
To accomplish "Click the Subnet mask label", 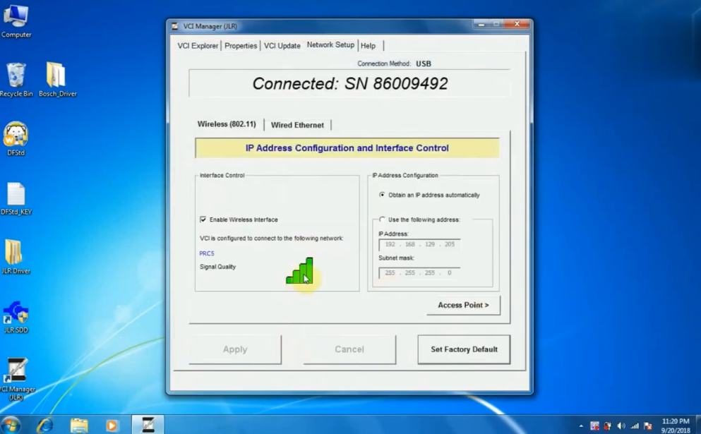I will [x=396, y=258].
